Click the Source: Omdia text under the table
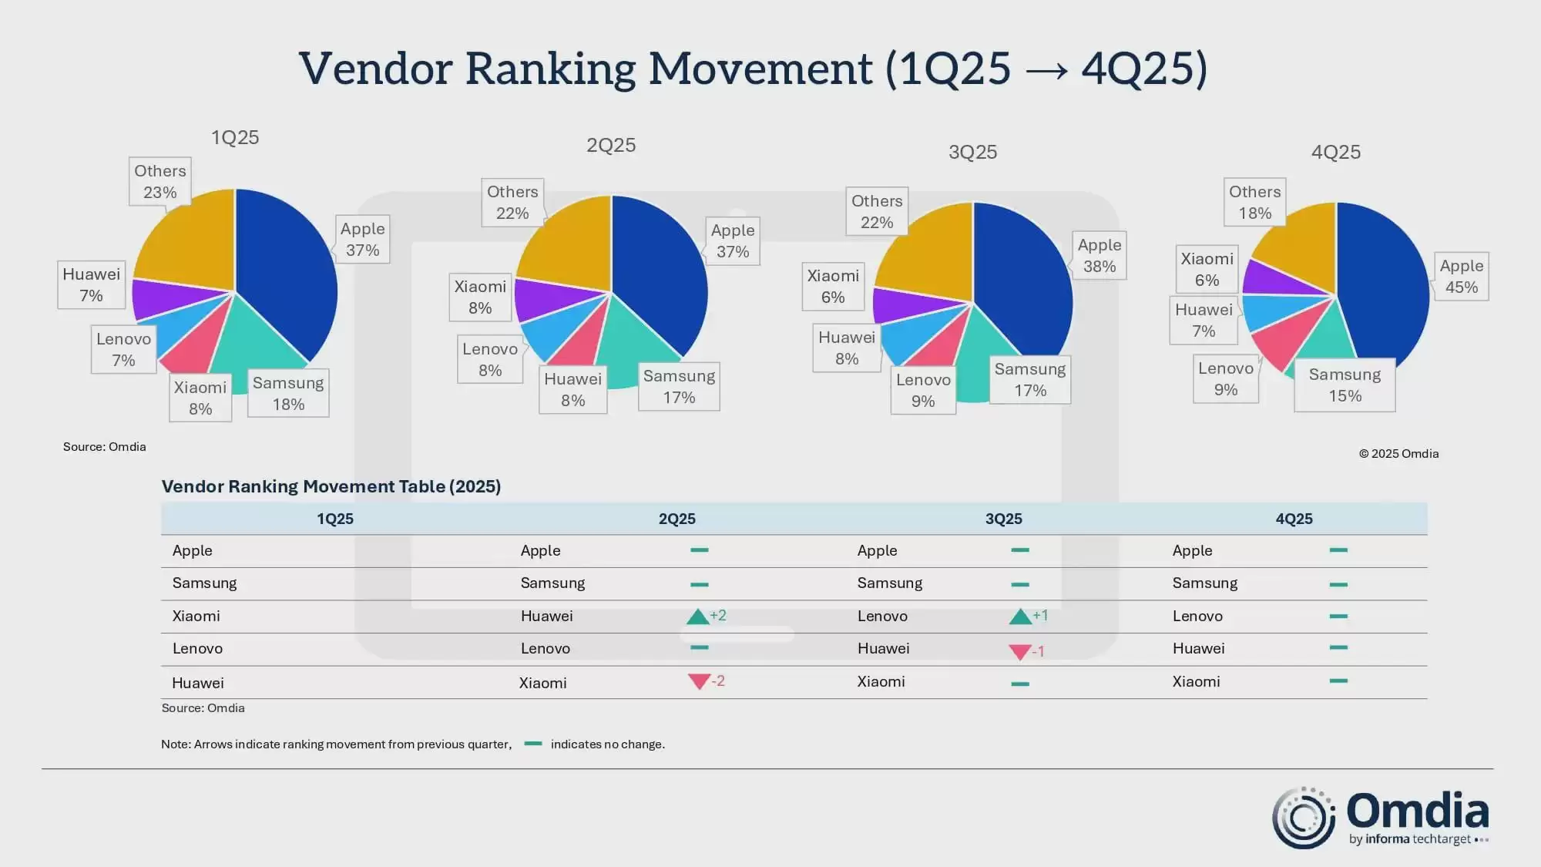This screenshot has height=867, width=1541. click(x=203, y=707)
